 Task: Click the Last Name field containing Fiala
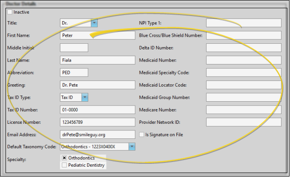click(98, 60)
